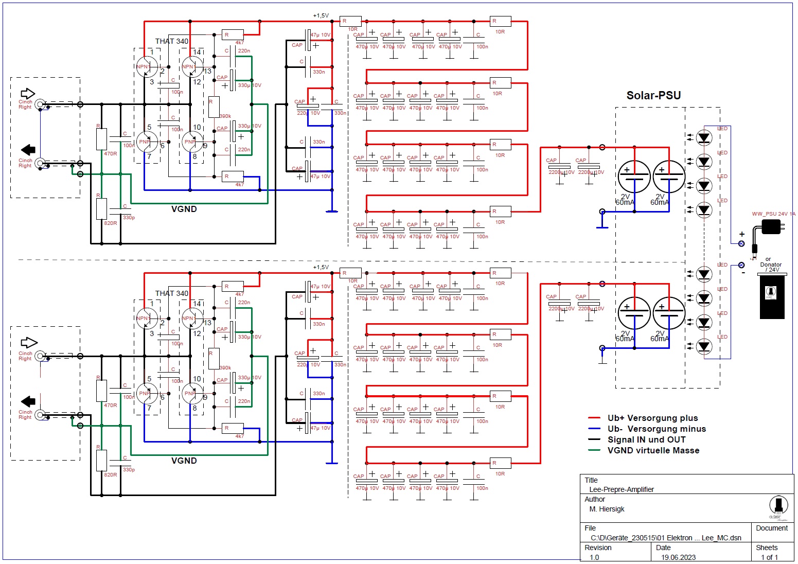Click the black output arrow in the lower channel
Screen dimensions: 798x564
tap(28, 401)
